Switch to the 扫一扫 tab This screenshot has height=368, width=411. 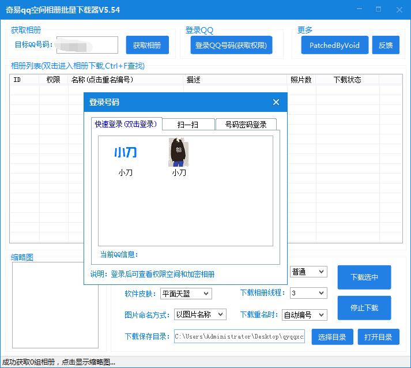(188, 124)
